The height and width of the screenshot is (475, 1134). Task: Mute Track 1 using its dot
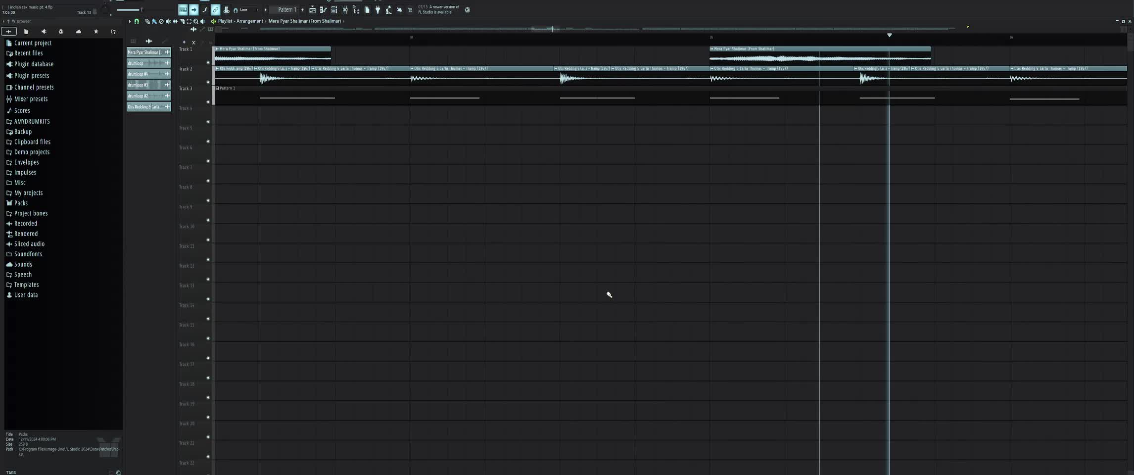pos(208,62)
